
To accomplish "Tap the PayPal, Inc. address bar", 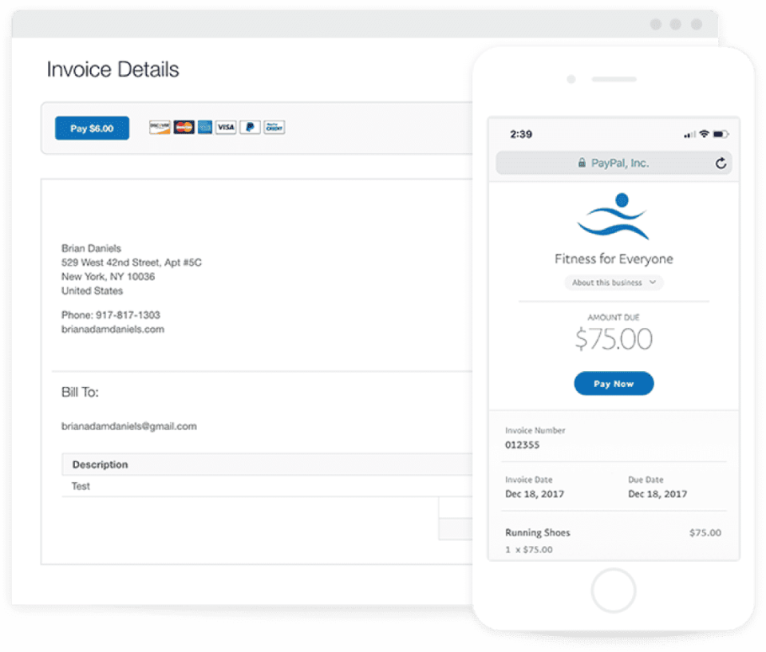I will (614, 162).
